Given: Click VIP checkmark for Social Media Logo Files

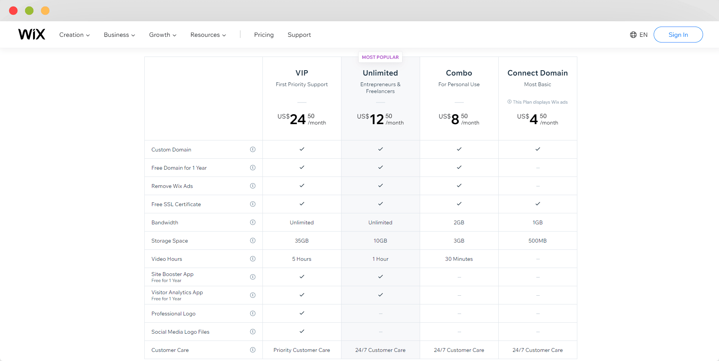Looking at the screenshot, I should 302,331.
